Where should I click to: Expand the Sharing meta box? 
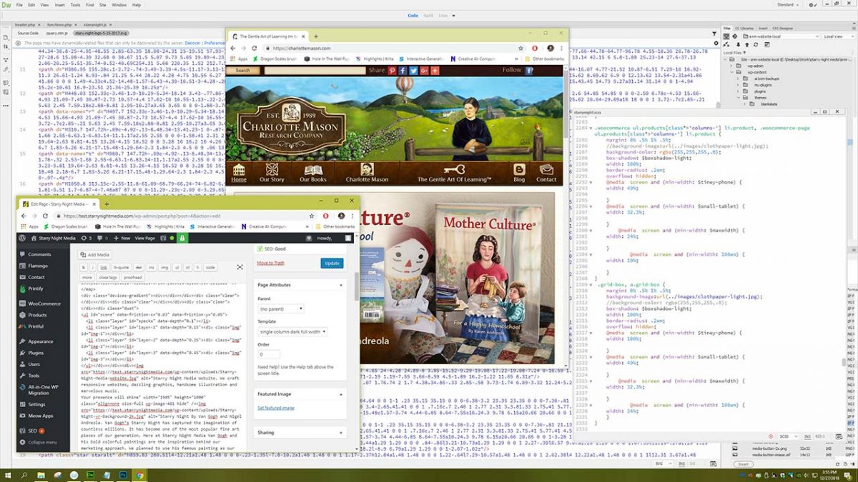pos(341,432)
